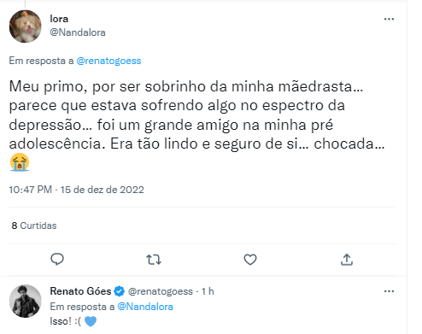The height and width of the screenshot is (334, 422).
Task: Open the 1 h timestamp on reply
Action: 208,291
